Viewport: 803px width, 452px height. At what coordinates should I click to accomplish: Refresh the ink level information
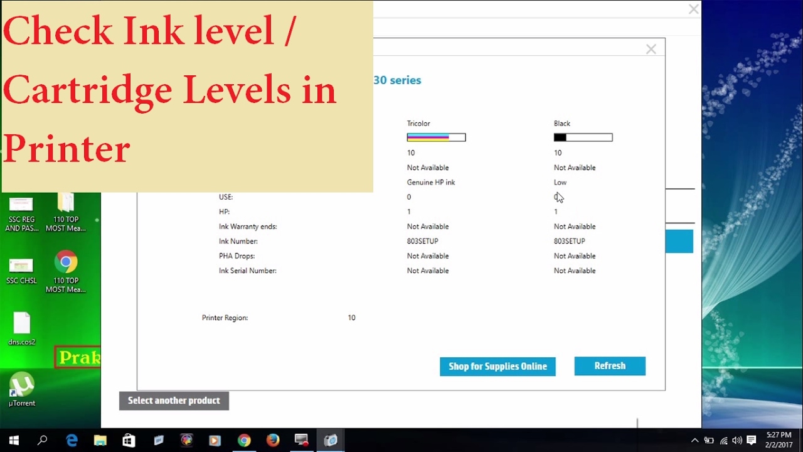[610, 366]
